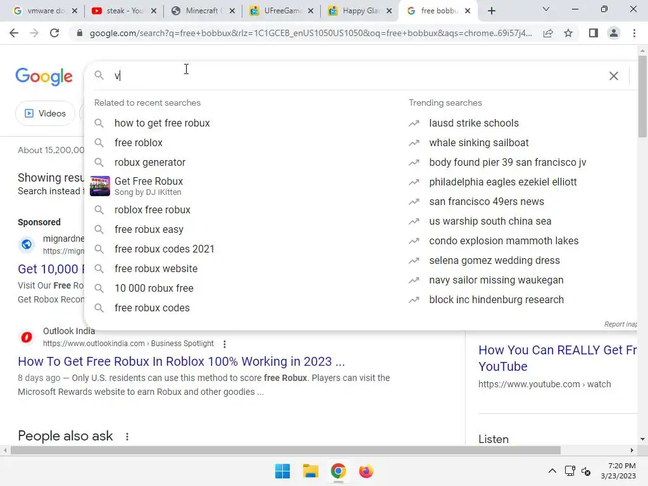Open 'How You Can REALLY Get' YouTube link

pos(558,358)
